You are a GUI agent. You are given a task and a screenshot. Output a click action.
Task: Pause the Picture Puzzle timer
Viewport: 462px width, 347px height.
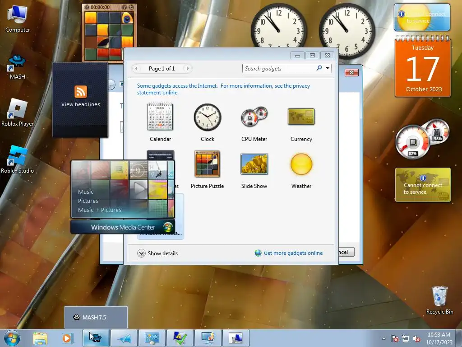click(x=87, y=7)
